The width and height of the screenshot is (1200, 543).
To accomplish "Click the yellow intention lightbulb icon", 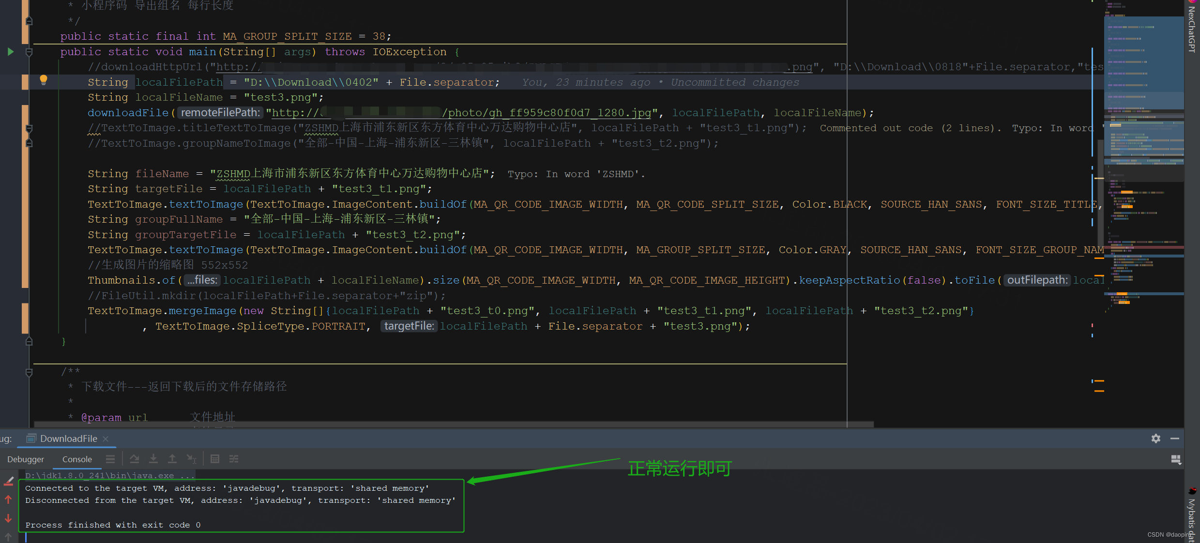I will 44,80.
